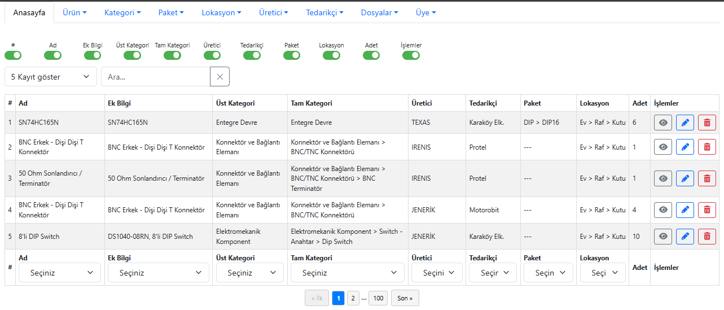Click the trash delete icon for SN74HC165N row
This screenshot has height=310, width=724.
point(707,123)
